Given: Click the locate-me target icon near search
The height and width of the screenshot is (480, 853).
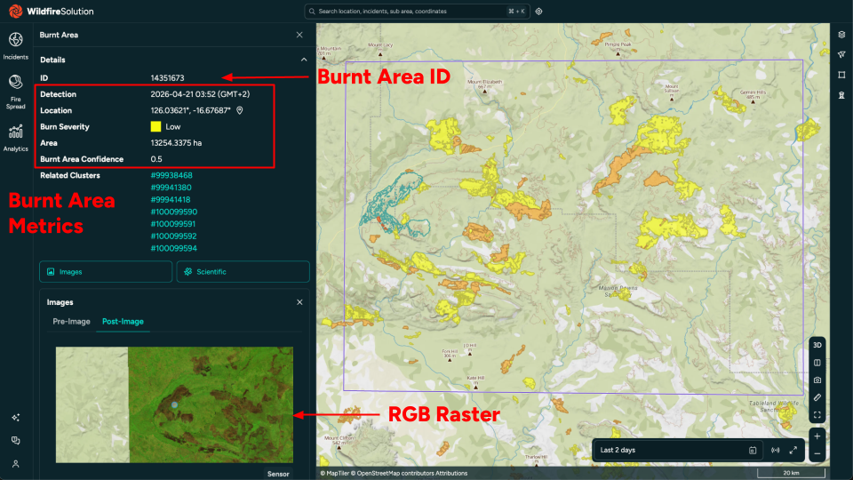Looking at the screenshot, I should coord(538,11).
